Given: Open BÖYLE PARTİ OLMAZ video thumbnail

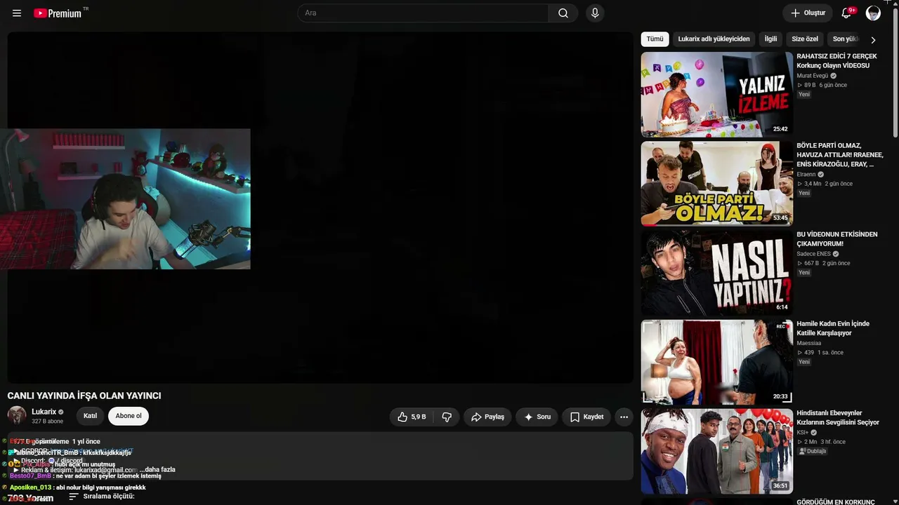Looking at the screenshot, I should pos(716,183).
